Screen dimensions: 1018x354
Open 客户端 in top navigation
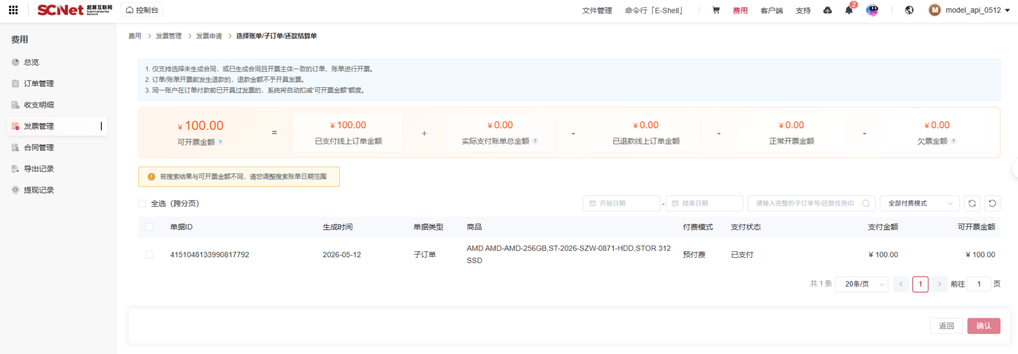pyautogui.click(x=771, y=10)
